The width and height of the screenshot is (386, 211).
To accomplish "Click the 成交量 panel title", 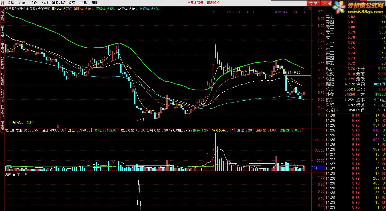I will tap(10, 130).
